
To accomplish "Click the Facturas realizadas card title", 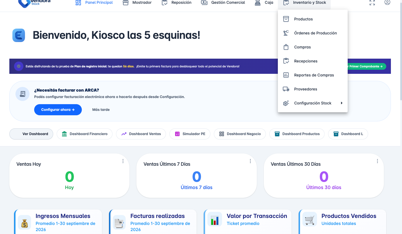I will pos(157,216).
